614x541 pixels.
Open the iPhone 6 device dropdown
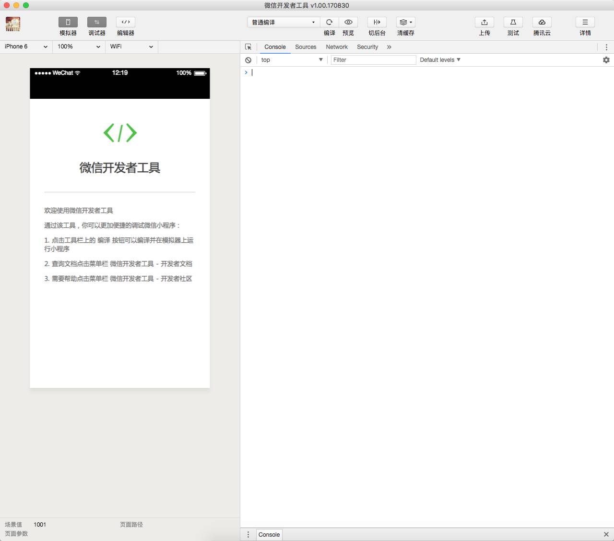click(26, 47)
